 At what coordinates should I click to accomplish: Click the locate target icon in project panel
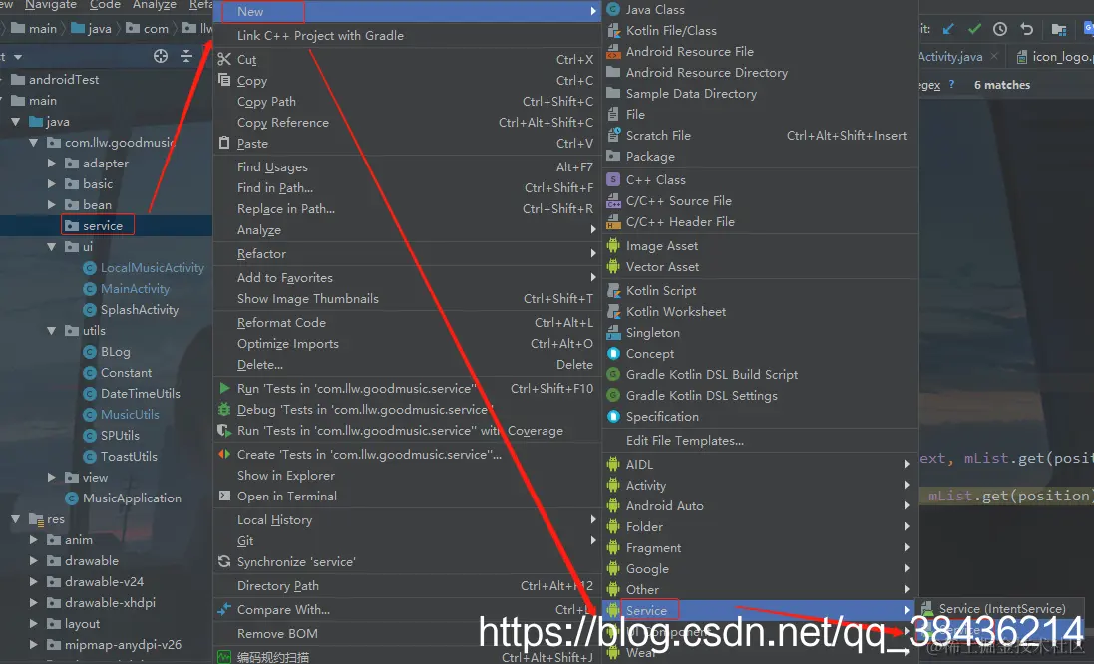[x=161, y=56]
